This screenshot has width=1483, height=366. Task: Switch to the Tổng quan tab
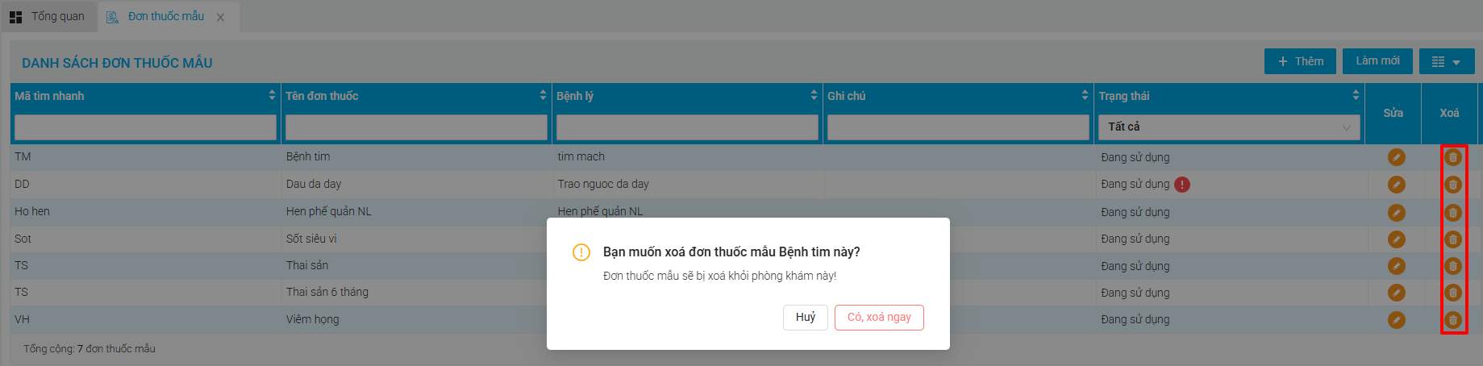(x=48, y=16)
